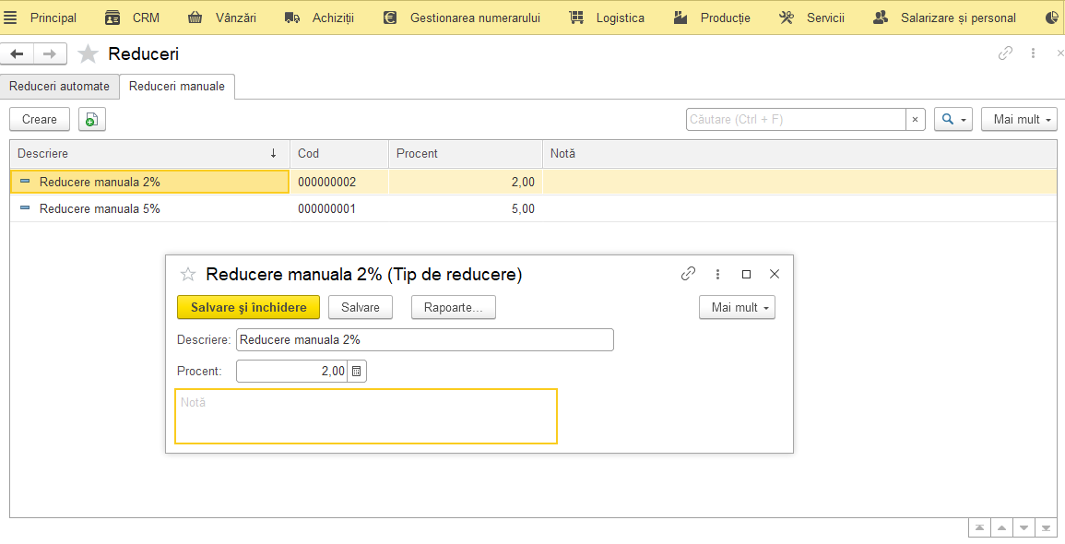This screenshot has height=544, width=1065.
Task: Click the Notă column header
Action: click(799, 153)
